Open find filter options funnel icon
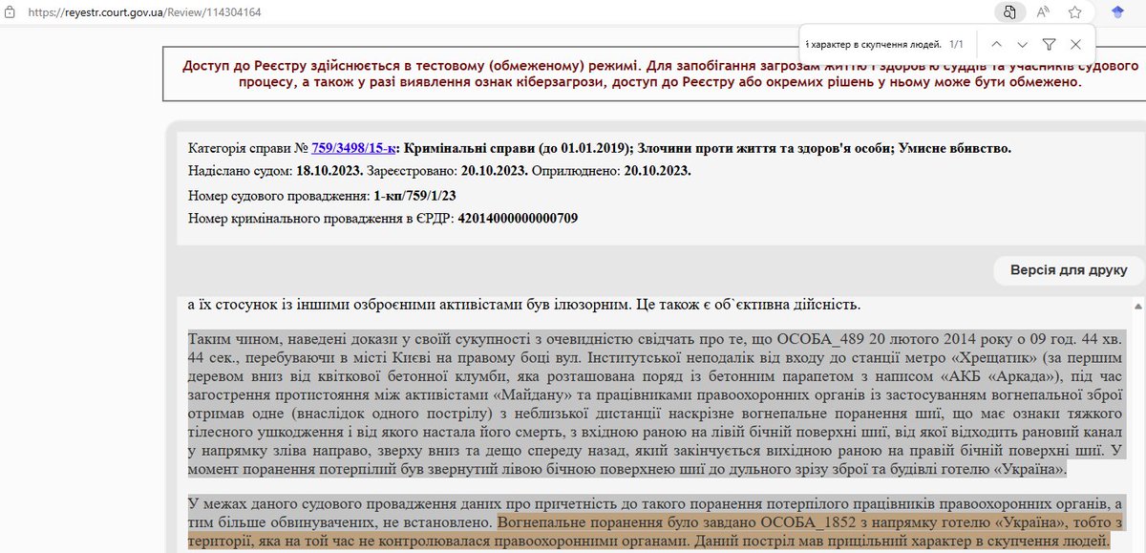 coord(1049,44)
